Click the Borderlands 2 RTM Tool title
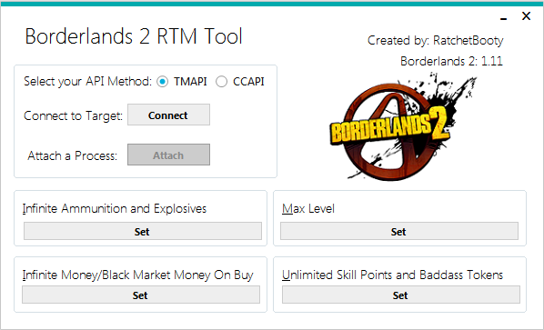Screen dimensions: 544x330 134,36
